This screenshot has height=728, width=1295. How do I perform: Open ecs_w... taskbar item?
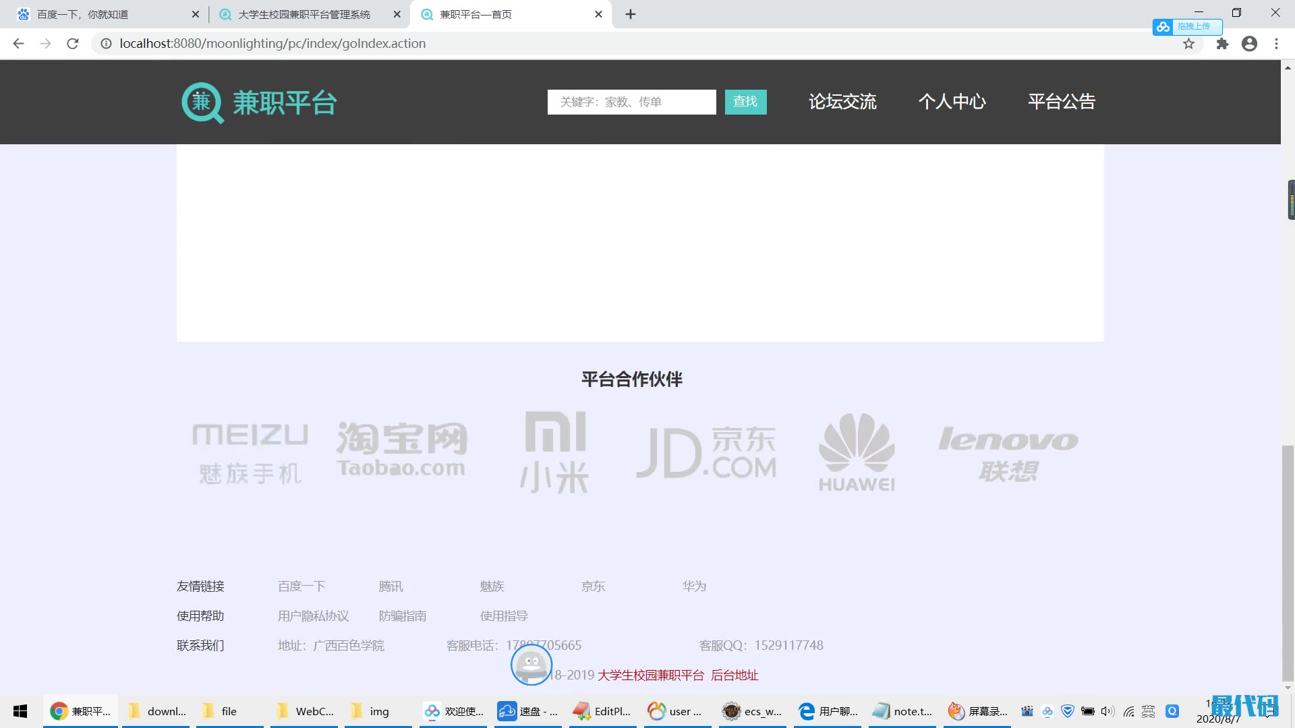point(752,711)
